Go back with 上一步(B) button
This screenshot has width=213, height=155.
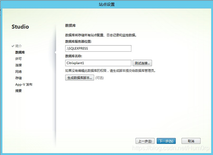point(145,141)
